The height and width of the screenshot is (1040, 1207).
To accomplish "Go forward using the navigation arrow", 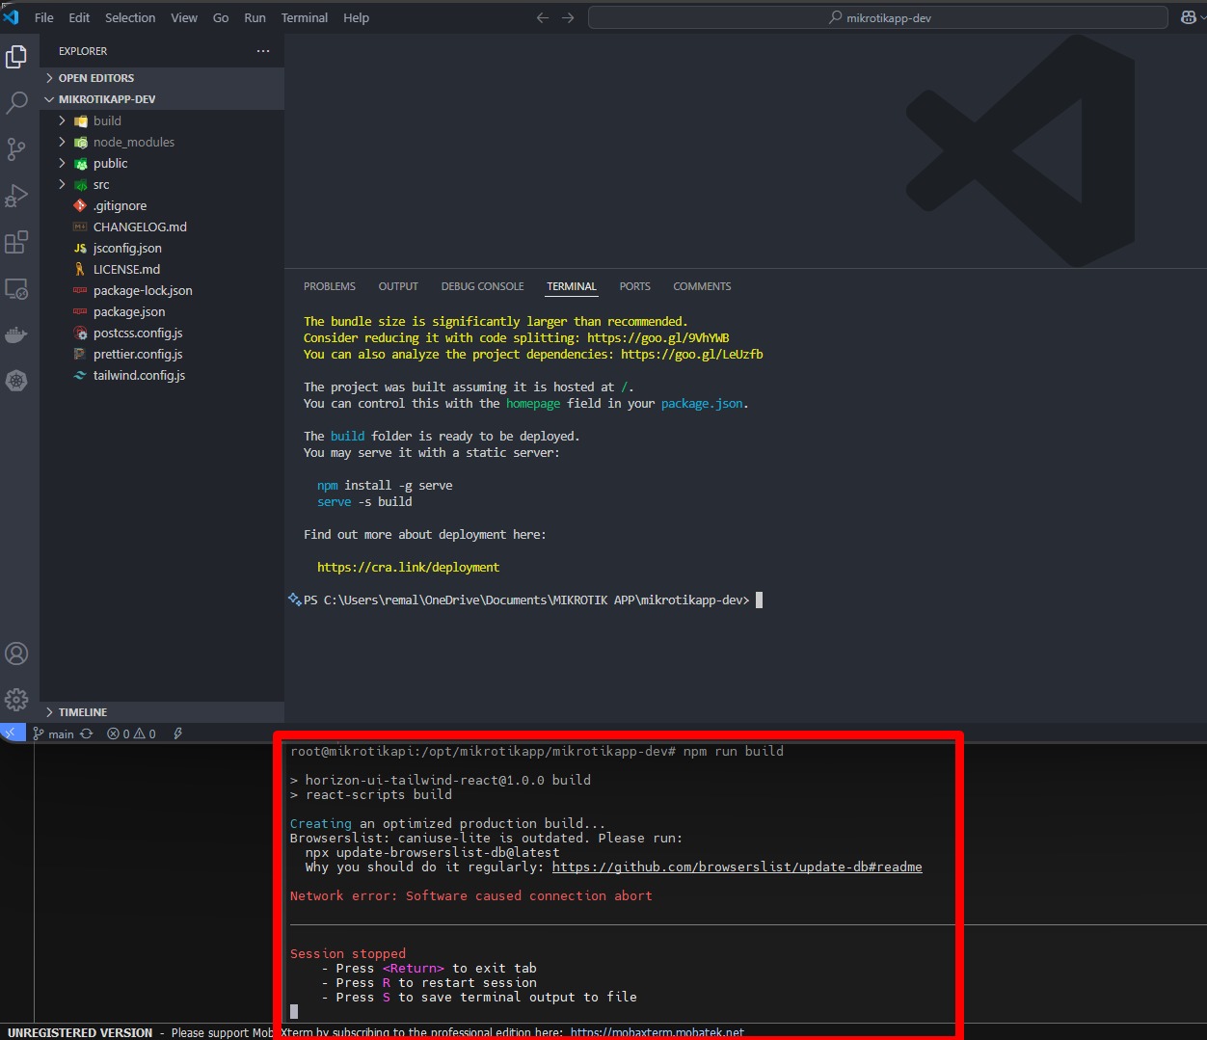I will click(568, 17).
